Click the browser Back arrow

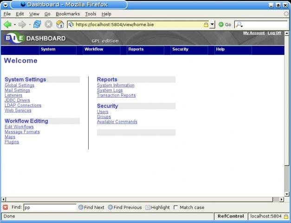(x=7, y=24)
